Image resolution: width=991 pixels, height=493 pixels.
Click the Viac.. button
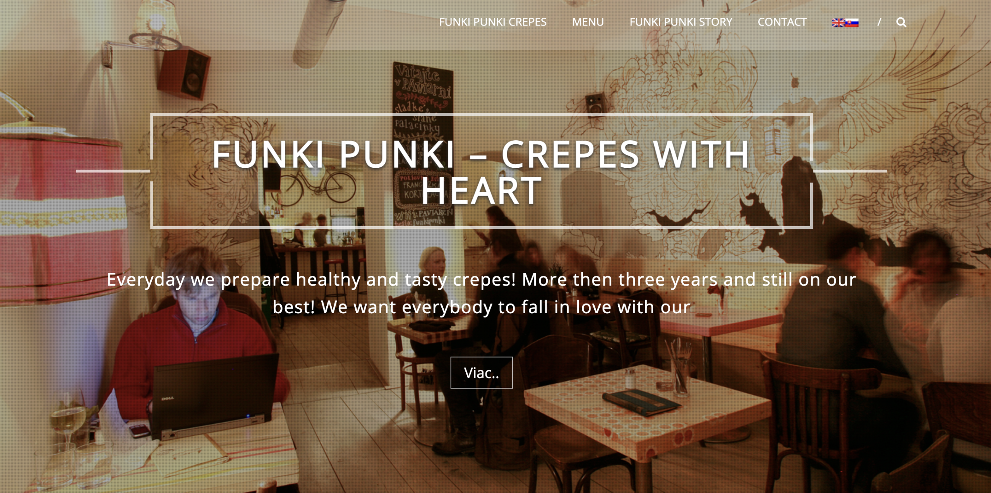pyautogui.click(x=482, y=372)
